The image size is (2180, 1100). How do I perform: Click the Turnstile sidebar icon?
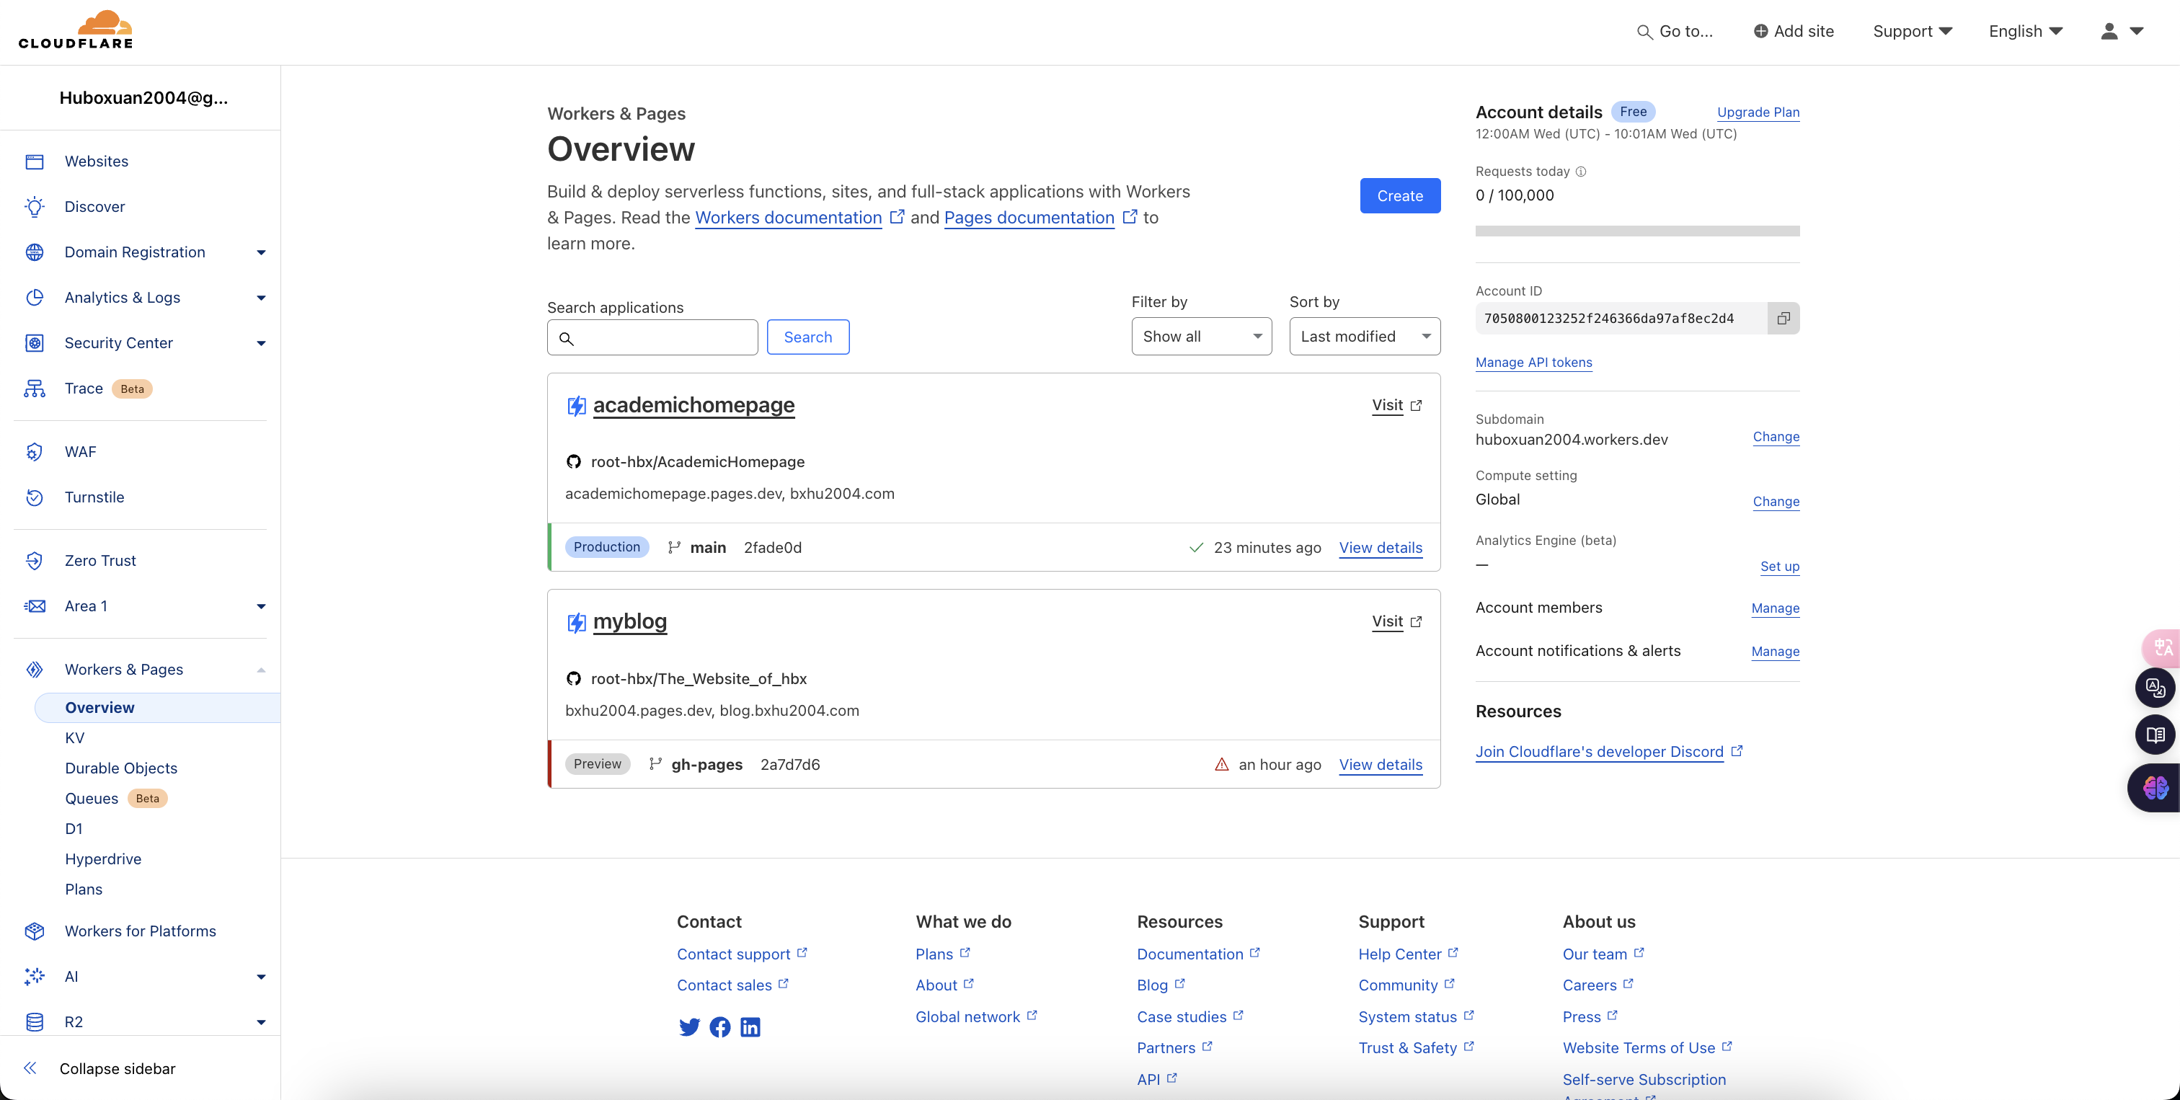click(35, 497)
